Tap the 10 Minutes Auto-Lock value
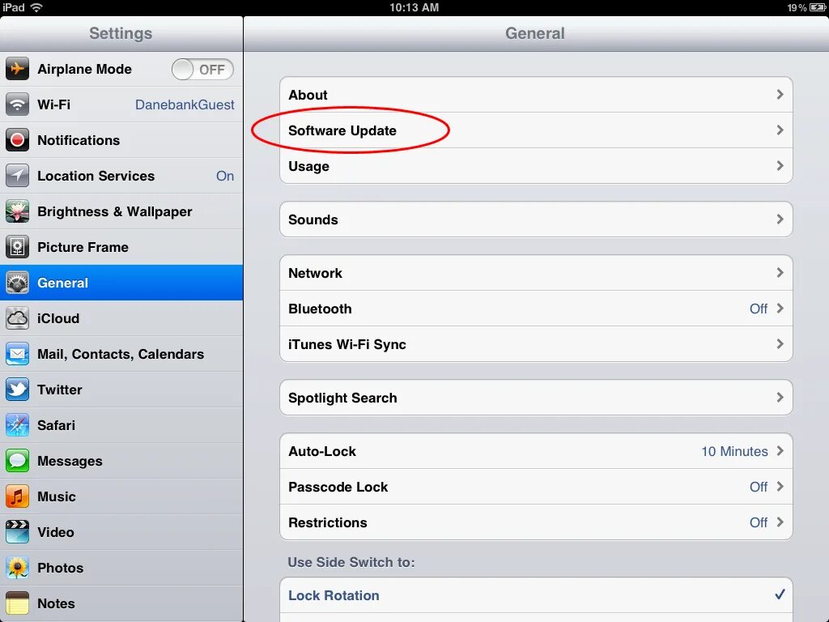 tap(734, 451)
